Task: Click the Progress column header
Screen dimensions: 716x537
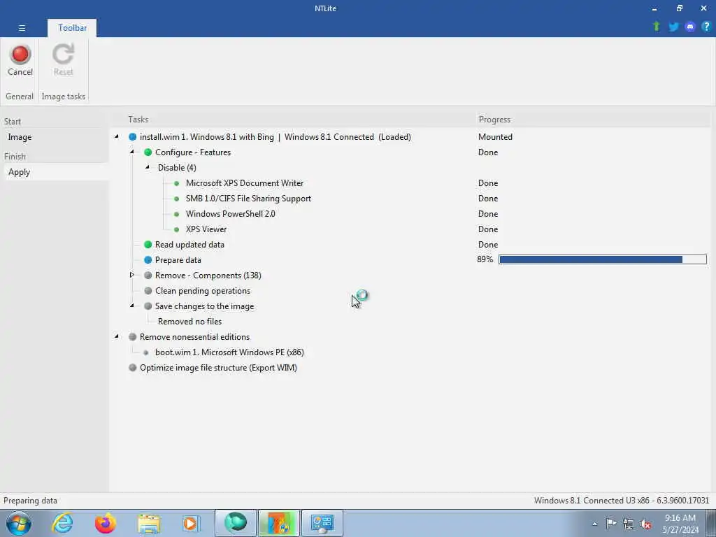Action: pyautogui.click(x=494, y=119)
